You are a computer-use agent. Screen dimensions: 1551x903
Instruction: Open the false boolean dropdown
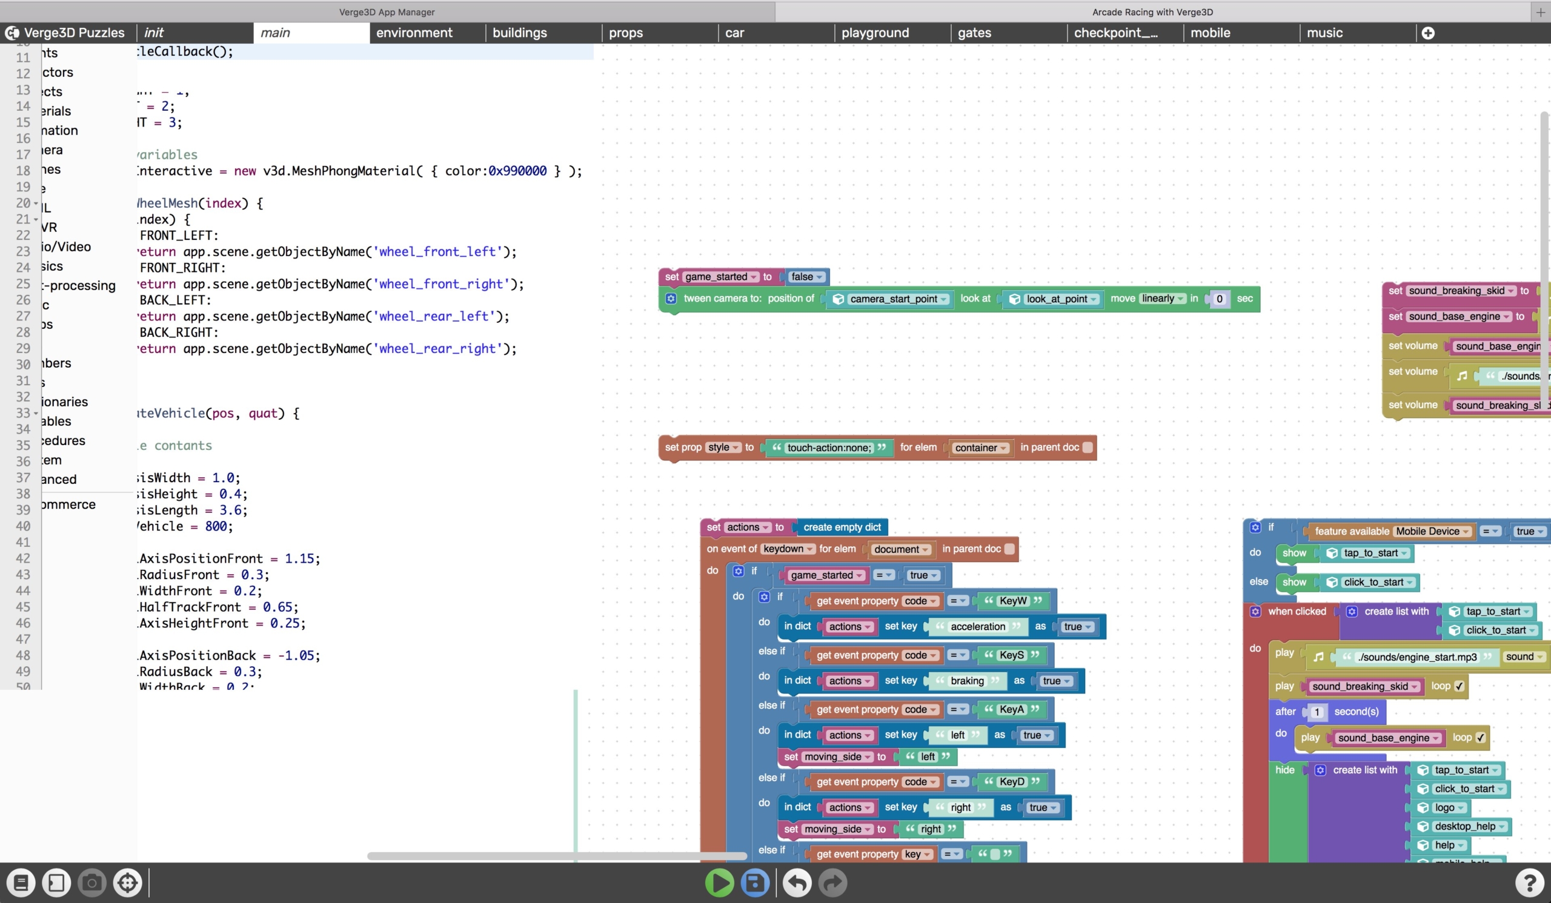[x=807, y=277]
